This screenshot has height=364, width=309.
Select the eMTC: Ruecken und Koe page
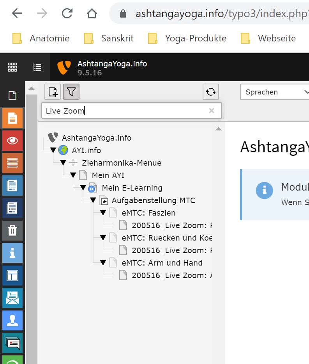point(167,238)
